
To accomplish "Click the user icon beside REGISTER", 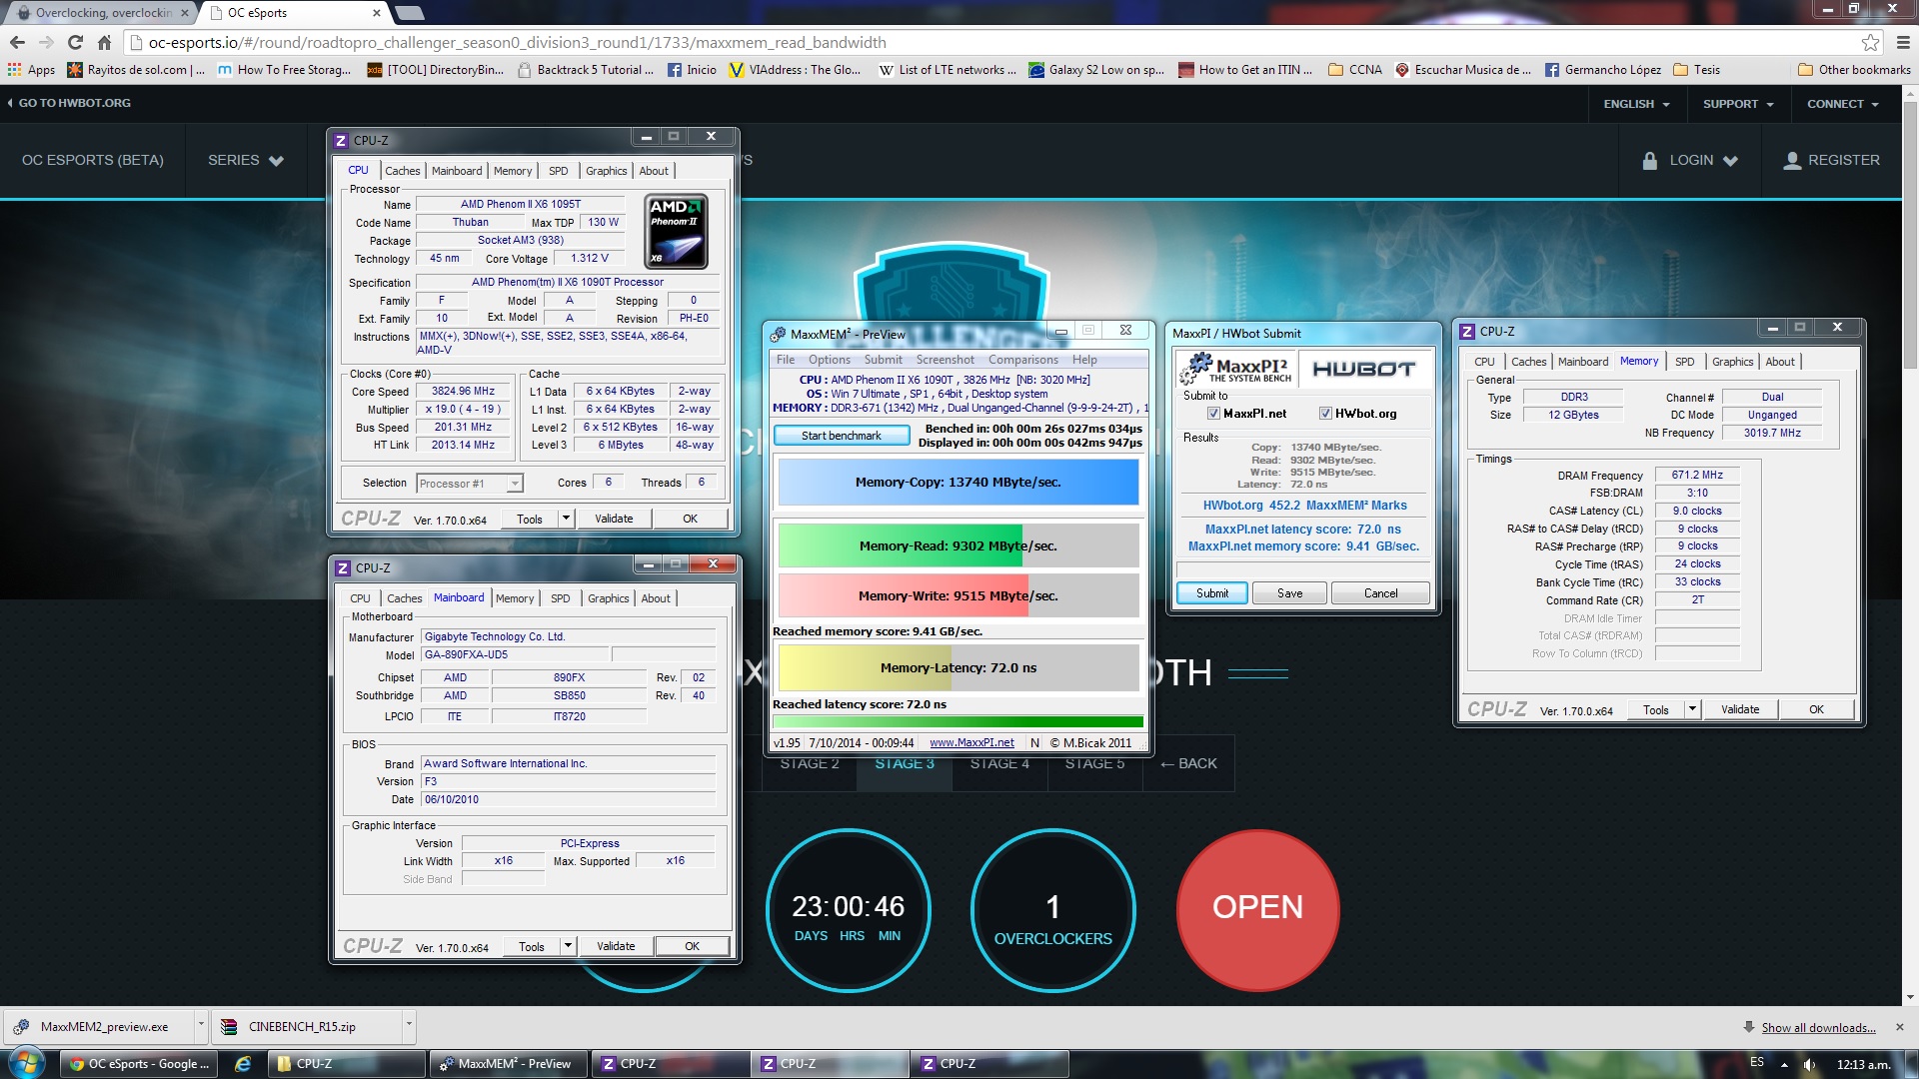I will pos(1793,160).
